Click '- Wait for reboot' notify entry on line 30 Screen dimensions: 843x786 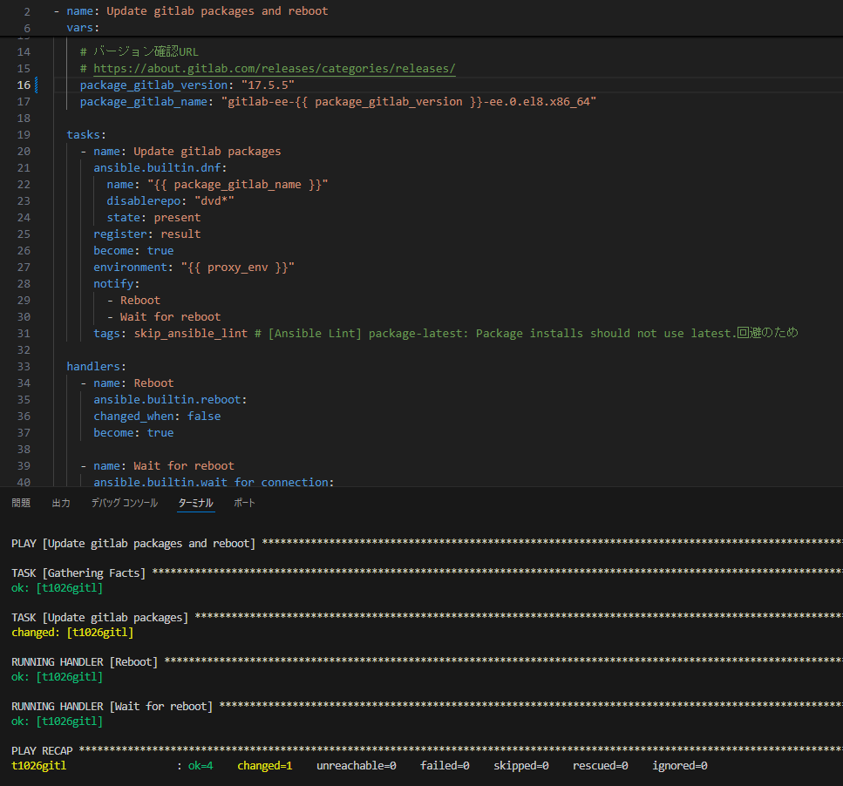click(164, 317)
